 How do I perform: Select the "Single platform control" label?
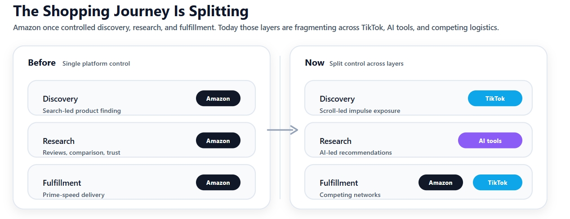(96, 64)
